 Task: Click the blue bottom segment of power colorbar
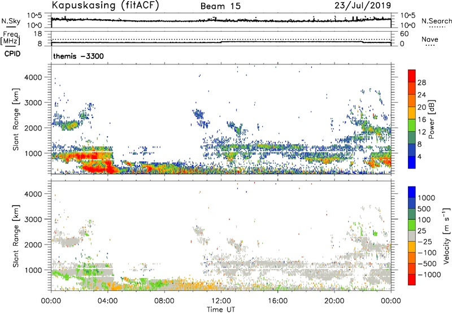point(412,162)
